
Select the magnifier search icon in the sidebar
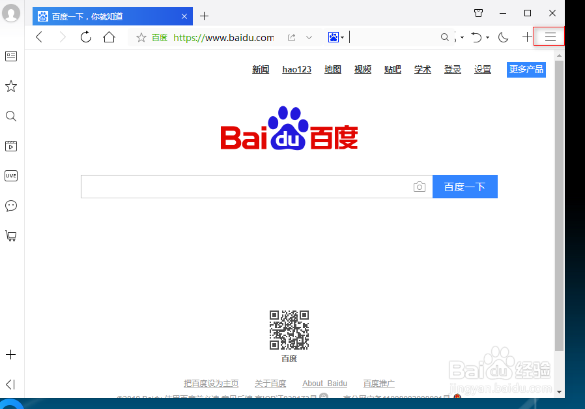(x=11, y=116)
